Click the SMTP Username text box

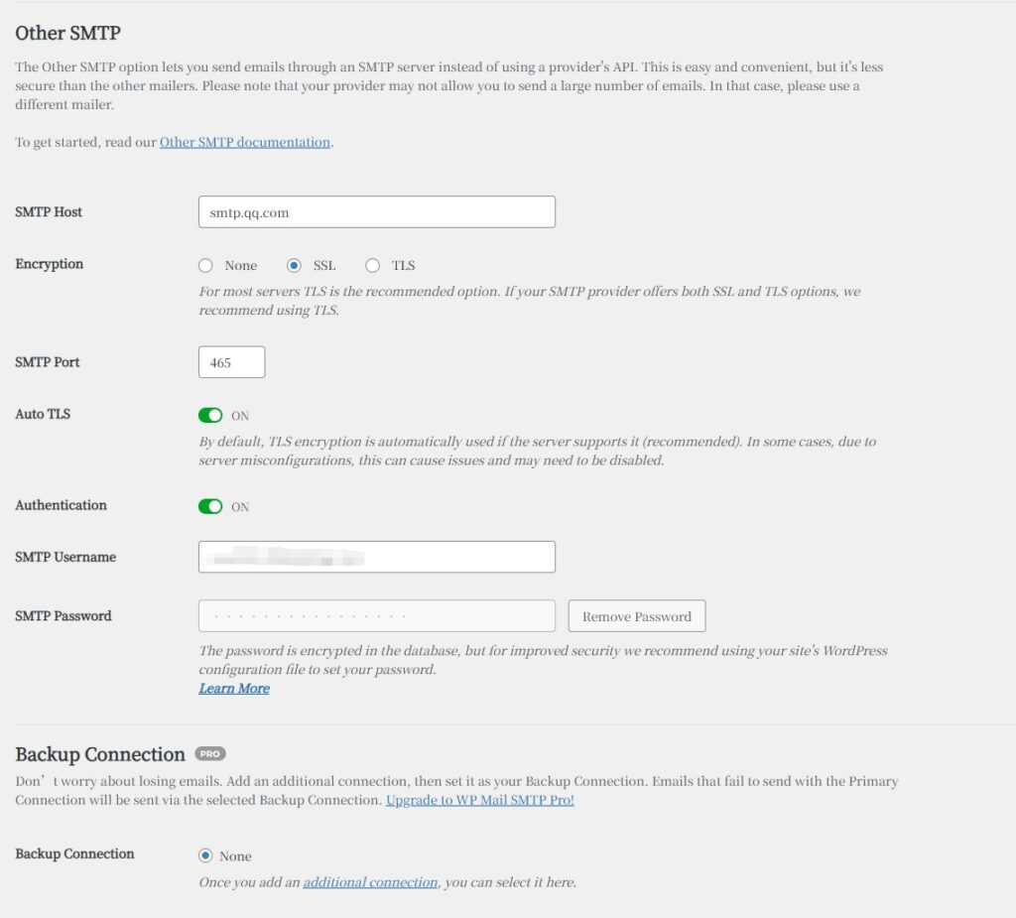(376, 557)
